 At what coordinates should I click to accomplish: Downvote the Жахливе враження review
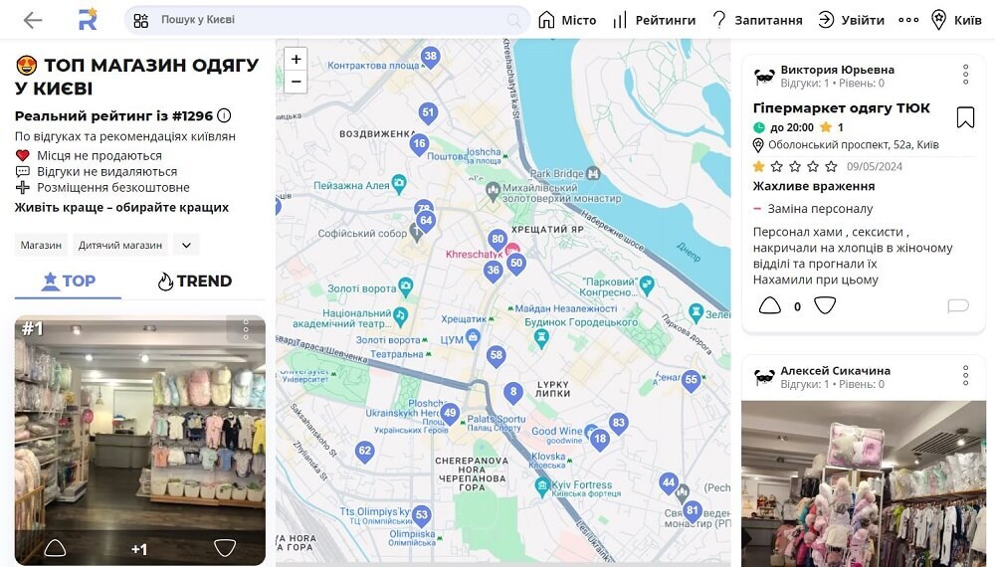click(x=824, y=305)
